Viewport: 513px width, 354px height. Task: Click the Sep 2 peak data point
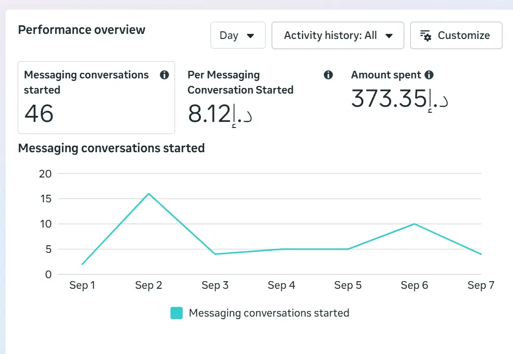[x=149, y=194]
